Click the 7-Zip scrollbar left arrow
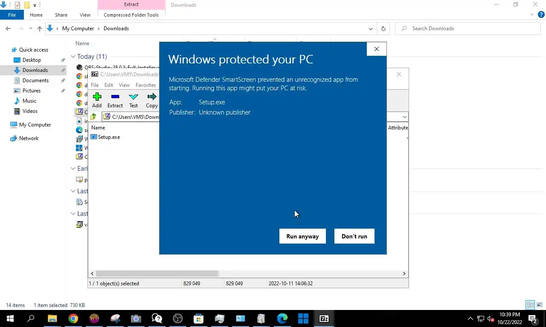This screenshot has width=546, height=327. pos(92,273)
